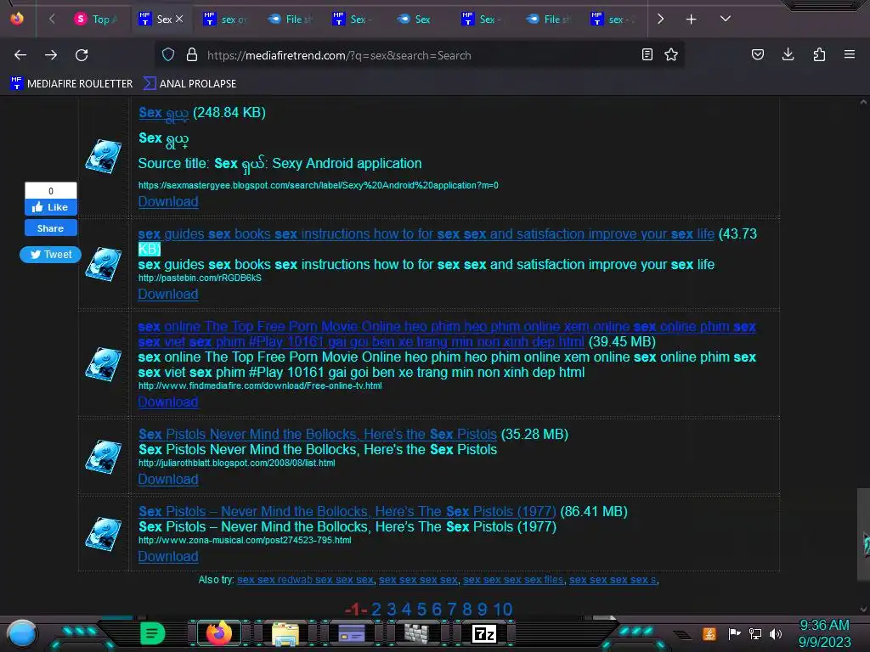
Task: Open ANAL PROLAPSE bookmark
Action: click(x=189, y=84)
